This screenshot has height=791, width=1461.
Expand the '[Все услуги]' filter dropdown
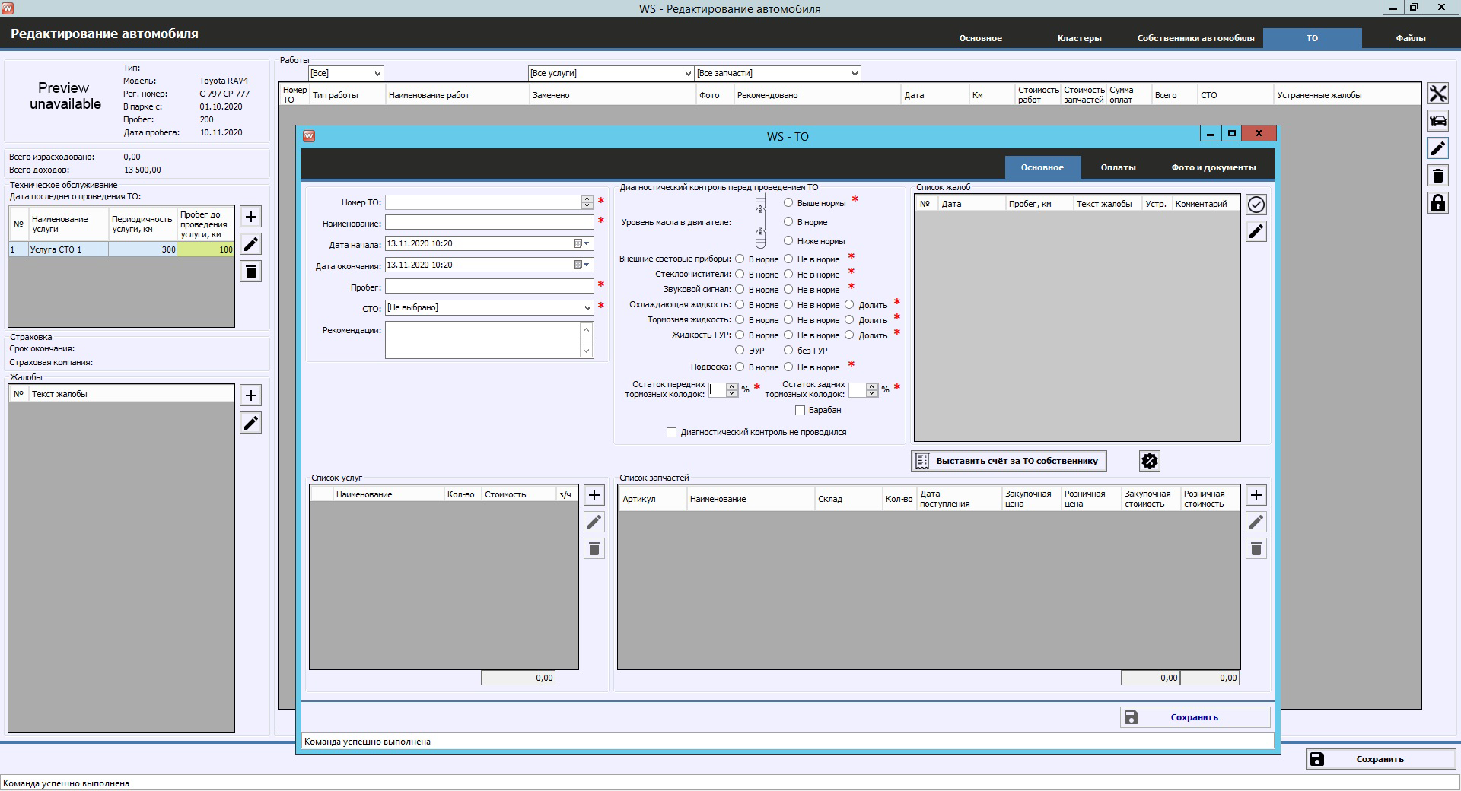point(688,74)
